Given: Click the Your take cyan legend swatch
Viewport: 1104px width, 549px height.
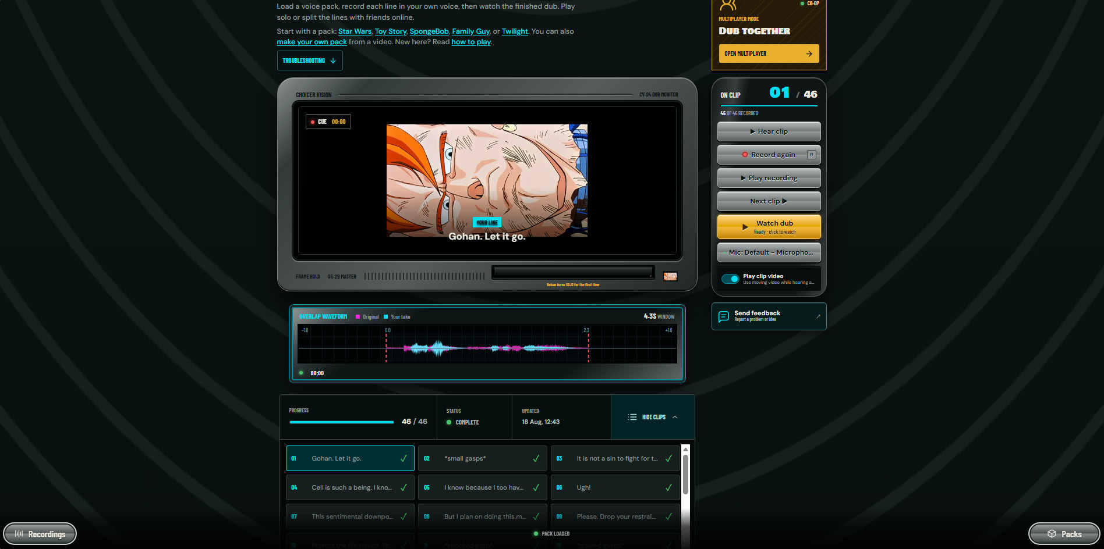Looking at the screenshot, I should [385, 317].
